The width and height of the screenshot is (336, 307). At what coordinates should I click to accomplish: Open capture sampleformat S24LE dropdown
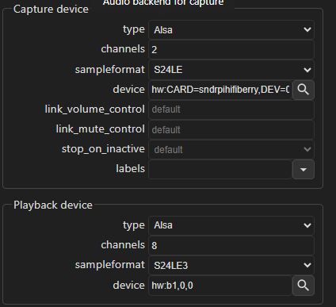(x=231, y=70)
